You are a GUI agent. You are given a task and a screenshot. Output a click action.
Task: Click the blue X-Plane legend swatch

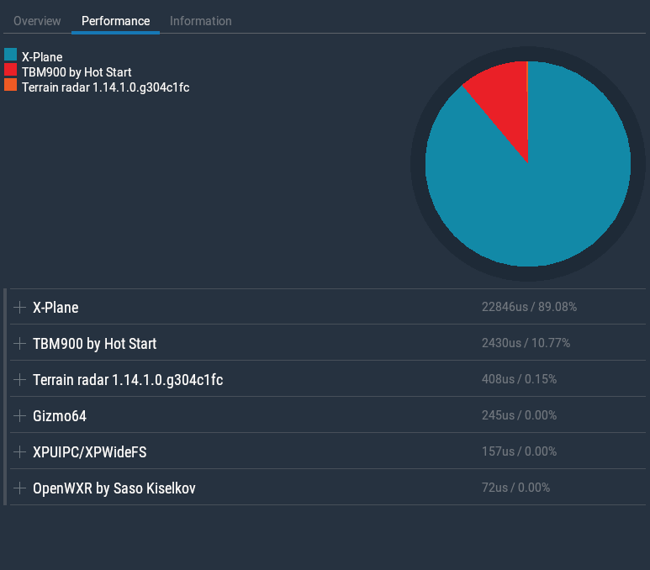pos(11,56)
